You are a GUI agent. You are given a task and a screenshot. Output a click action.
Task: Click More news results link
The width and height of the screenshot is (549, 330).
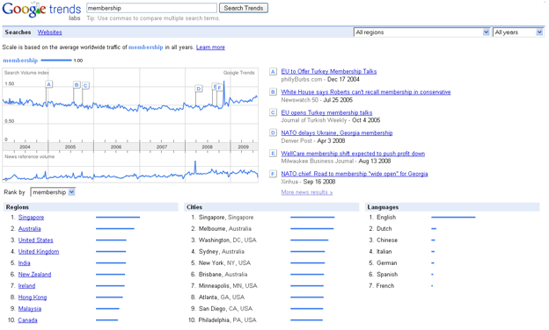tap(307, 192)
